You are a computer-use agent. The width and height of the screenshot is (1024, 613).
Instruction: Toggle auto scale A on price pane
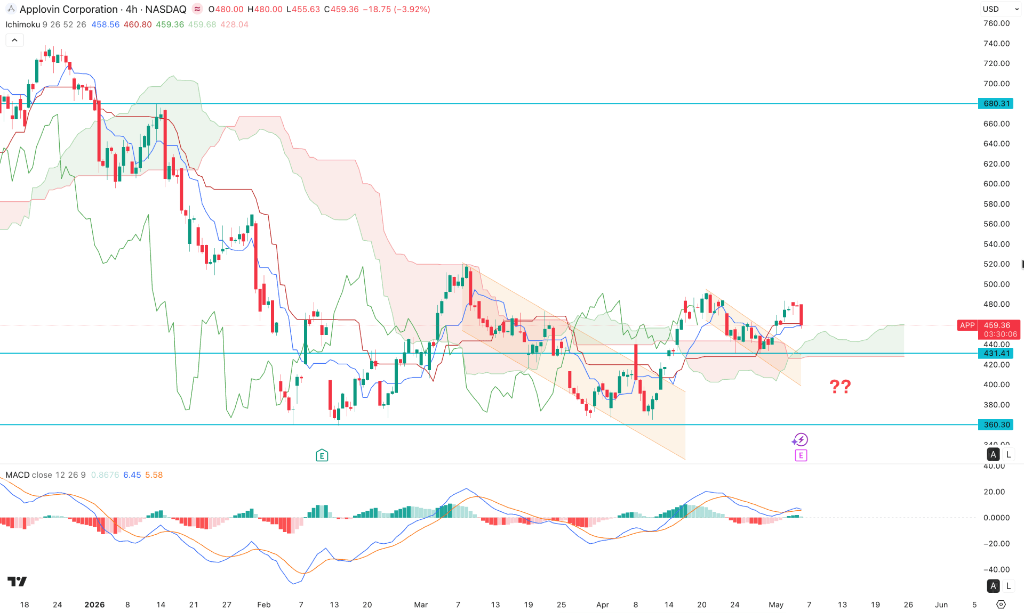(x=993, y=454)
